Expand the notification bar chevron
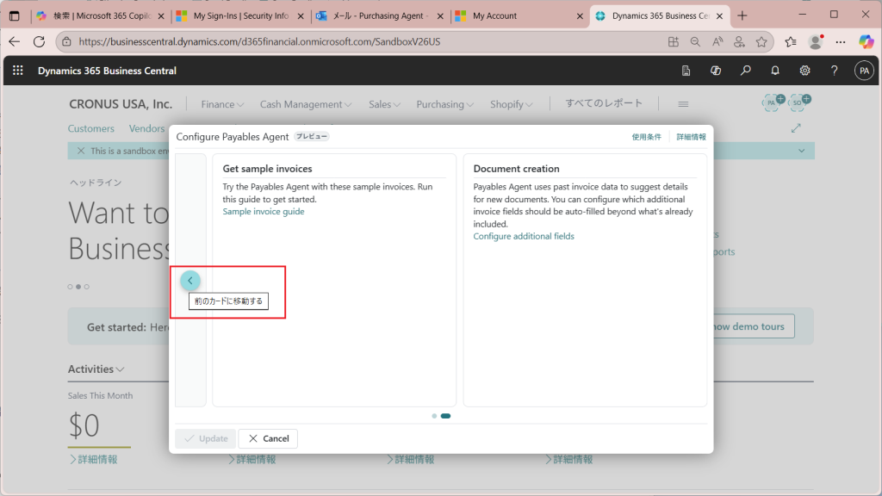Image resolution: width=882 pixels, height=496 pixels. (x=802, y=151)
